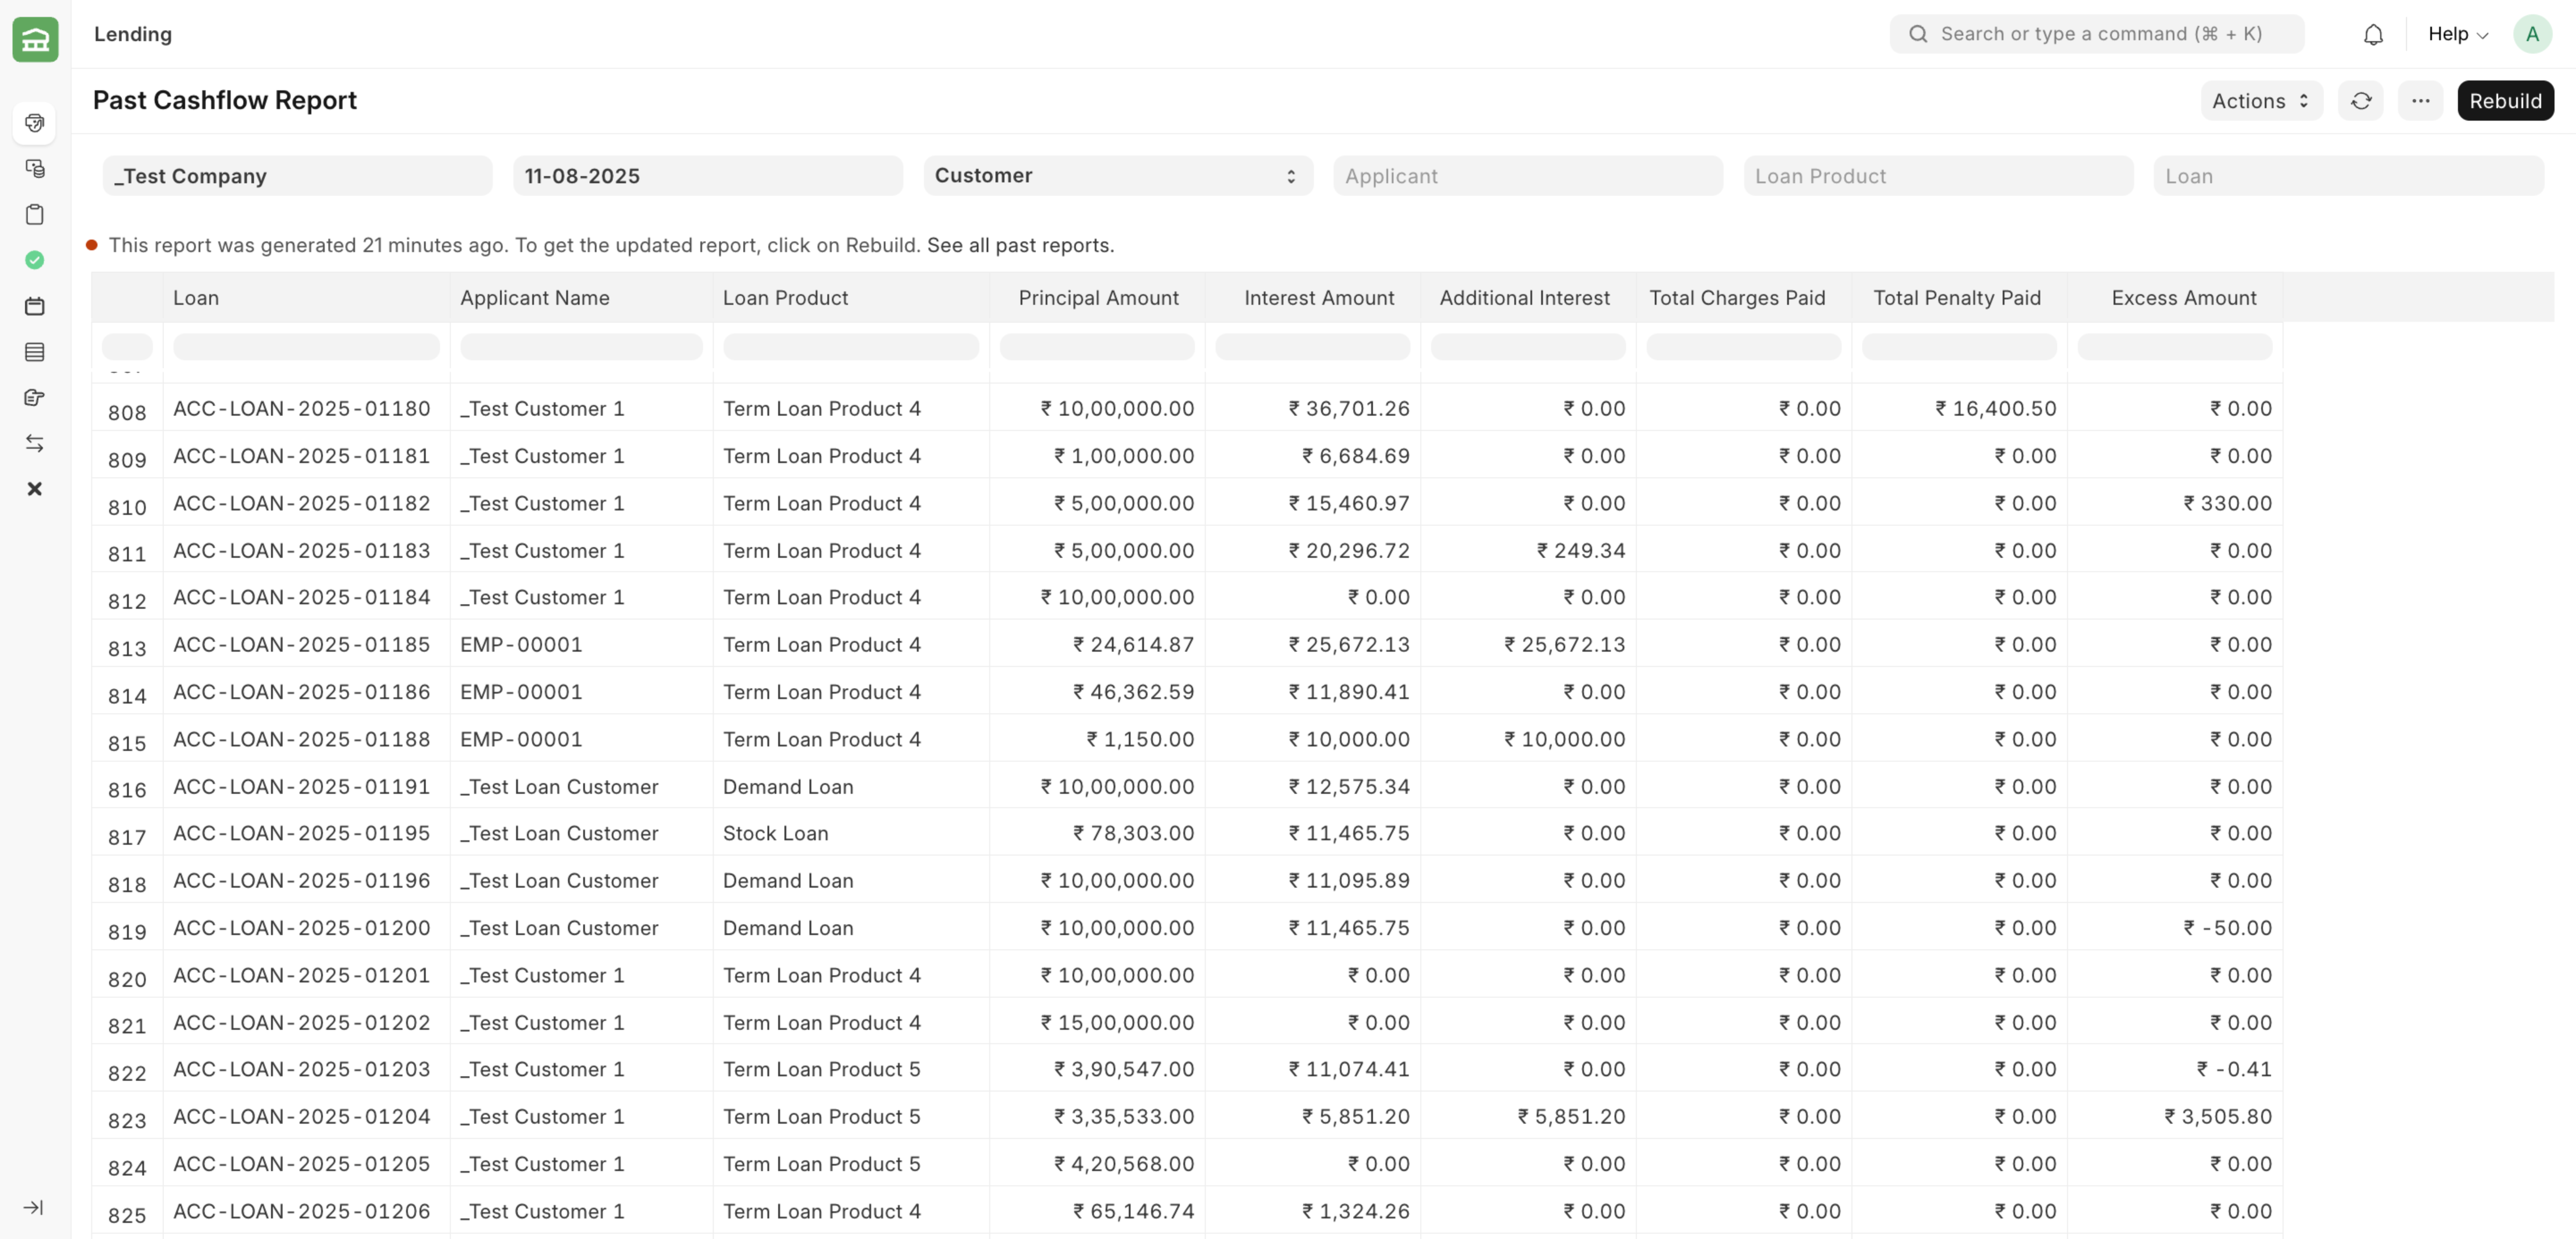2576x1239 pixels.
Task: Open the clipboard sidebar icon
Action: [35, 215]
